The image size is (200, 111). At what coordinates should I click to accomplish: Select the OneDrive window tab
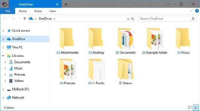[x=35, y=4]
